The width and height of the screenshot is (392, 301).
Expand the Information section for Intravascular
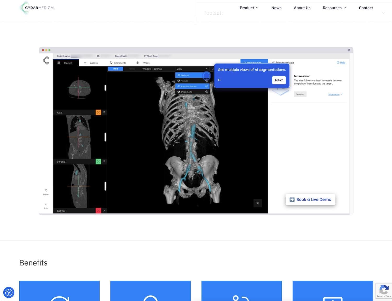[335, 94]
